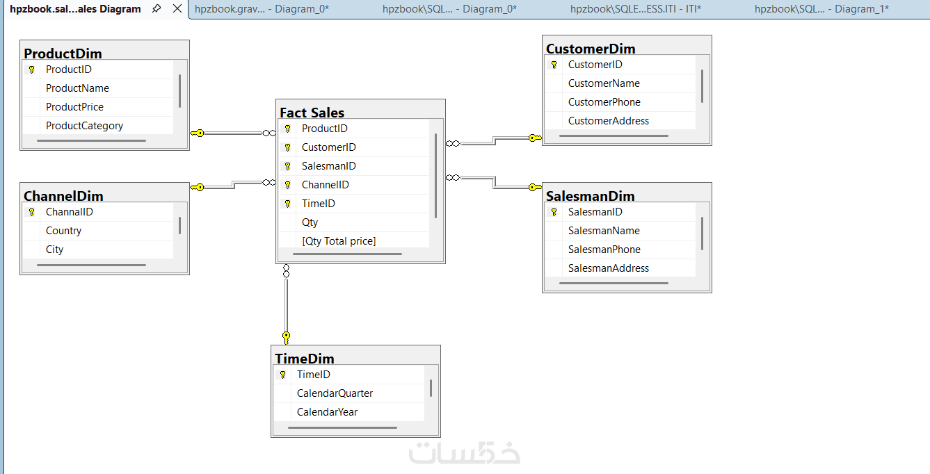This screenshot has width=930, height=474.
Task: Switch to the SQLEXPRESS.ITI tab
Action: coord(635,9)
